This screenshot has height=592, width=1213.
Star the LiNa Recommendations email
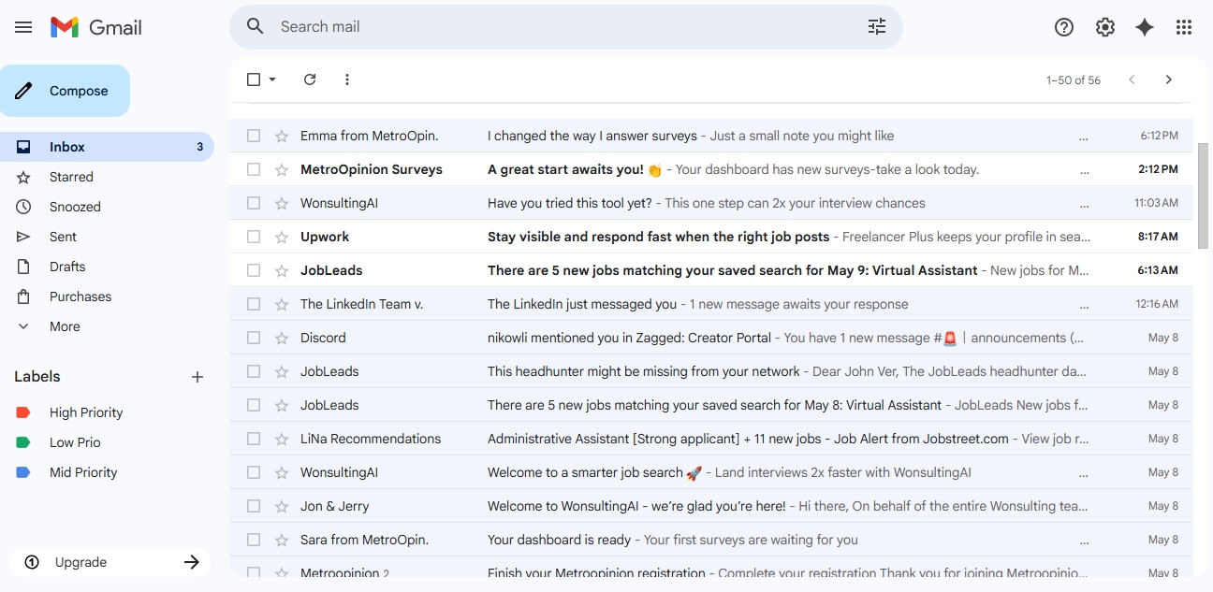[x=282, y=439]
